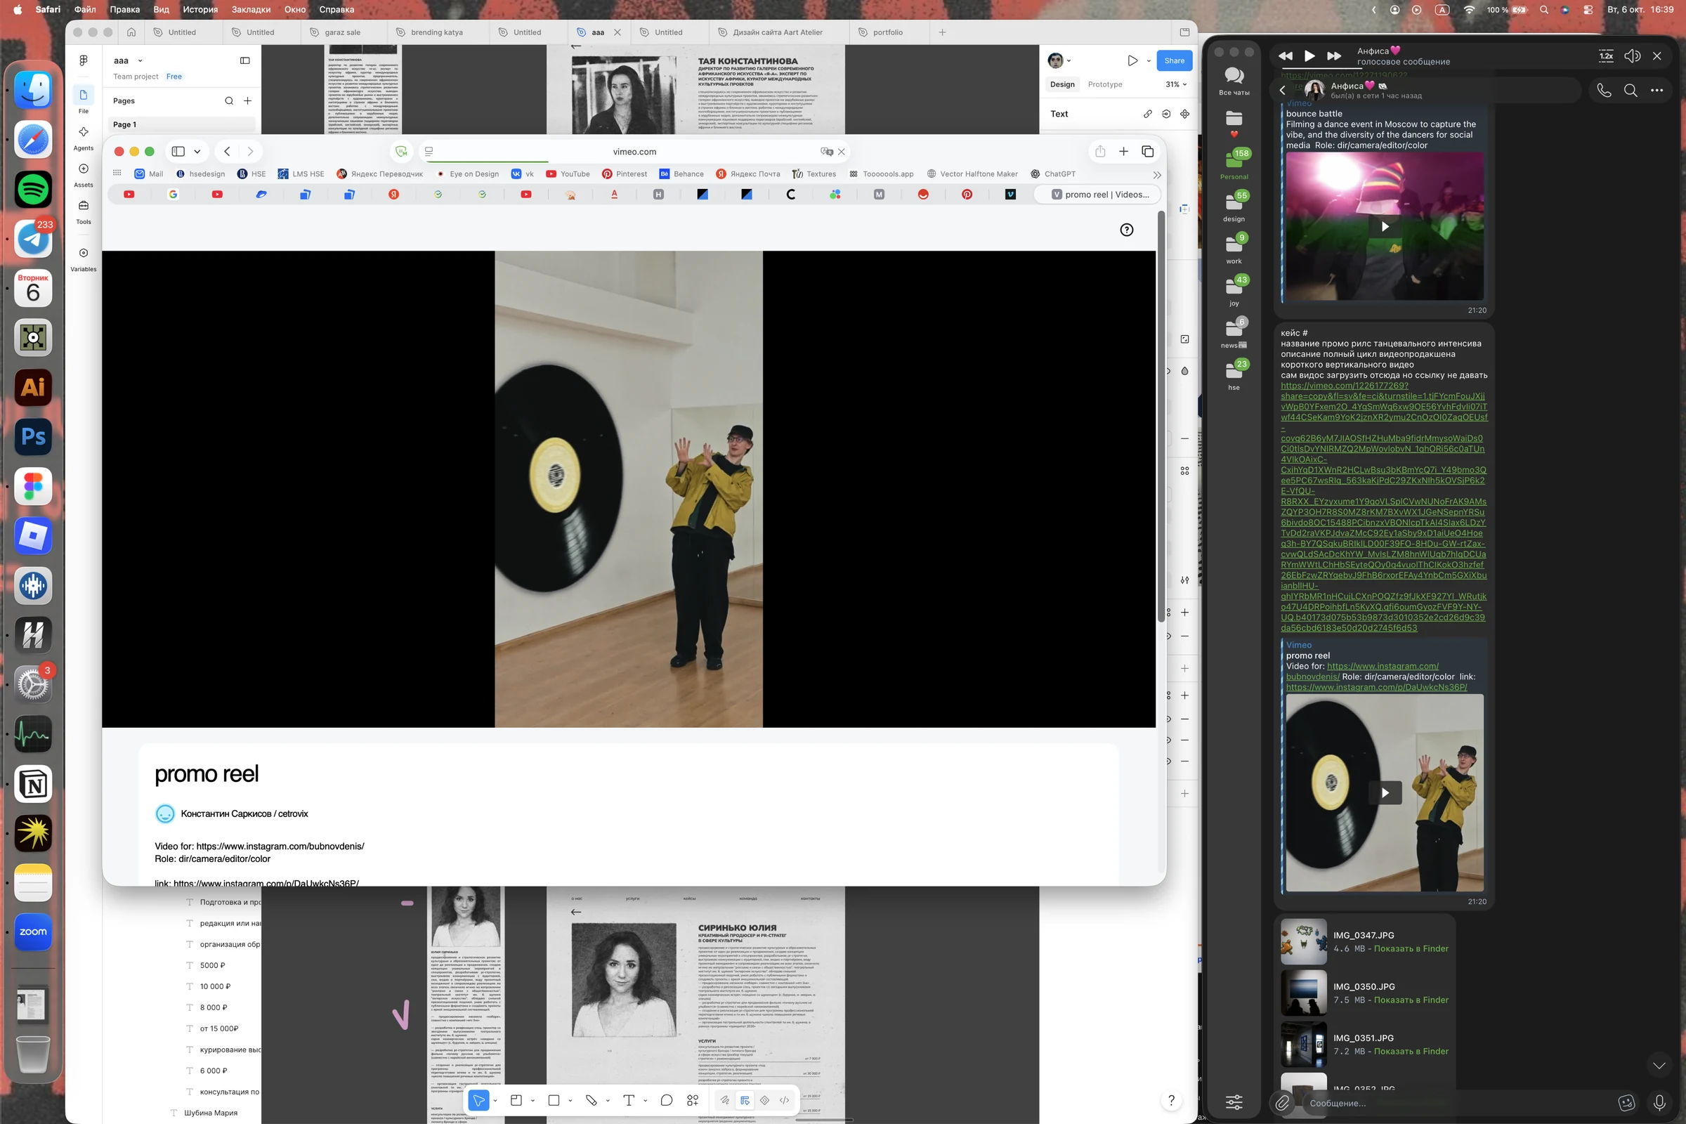This screenshot has width=1686, height=1124.
Task: Open Variables panel in Figma sidebar
Action: point(83,259)
